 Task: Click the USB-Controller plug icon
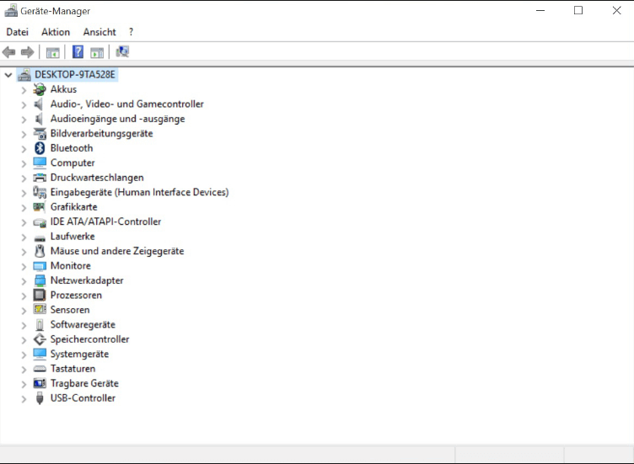pos(40,398)
